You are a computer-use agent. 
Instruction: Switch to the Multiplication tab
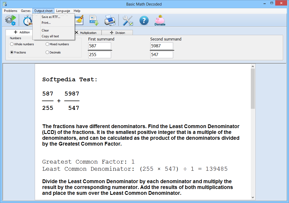coord(88,33)
